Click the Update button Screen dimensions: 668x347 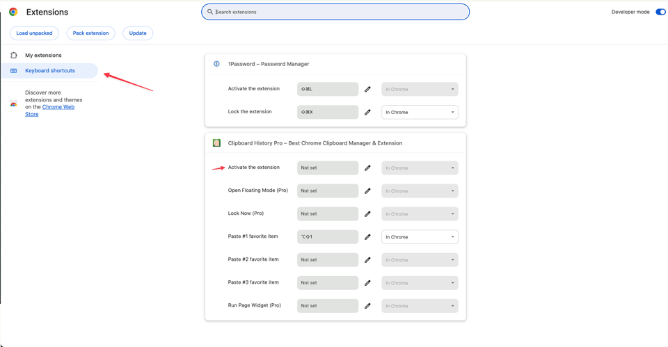tap(138, 33)
